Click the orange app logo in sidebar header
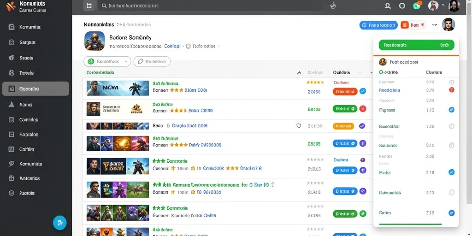Viewport: 472px width, 236px height. [11, 6]
